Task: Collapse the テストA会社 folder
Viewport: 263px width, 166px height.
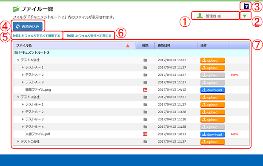Action: tap(18, 60)
